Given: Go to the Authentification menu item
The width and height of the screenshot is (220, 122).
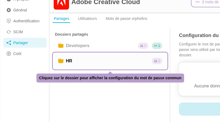Looking at the screenshot, I should click(26, 21).
